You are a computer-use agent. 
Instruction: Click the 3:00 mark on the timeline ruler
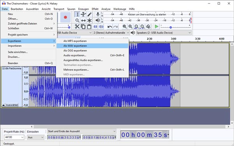[x=174, y=39]
